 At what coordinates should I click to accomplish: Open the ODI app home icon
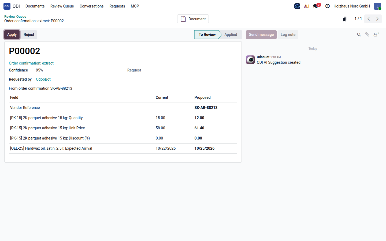pos(7,6)
